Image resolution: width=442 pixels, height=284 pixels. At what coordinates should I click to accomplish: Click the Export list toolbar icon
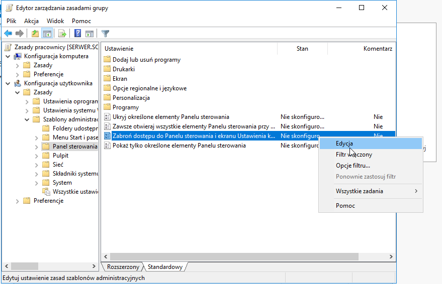(x=62, y=34)
